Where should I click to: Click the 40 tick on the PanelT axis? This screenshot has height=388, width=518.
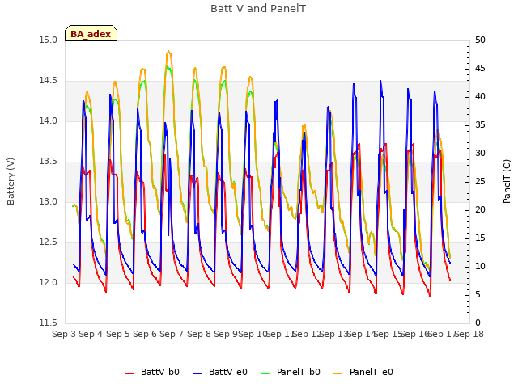(480, 97)
